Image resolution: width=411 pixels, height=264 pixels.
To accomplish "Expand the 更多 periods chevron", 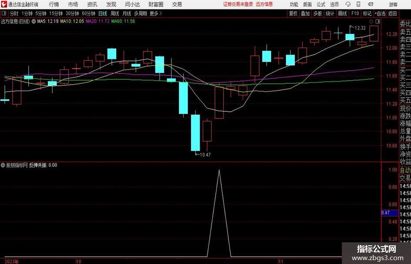I will point(160,13).
